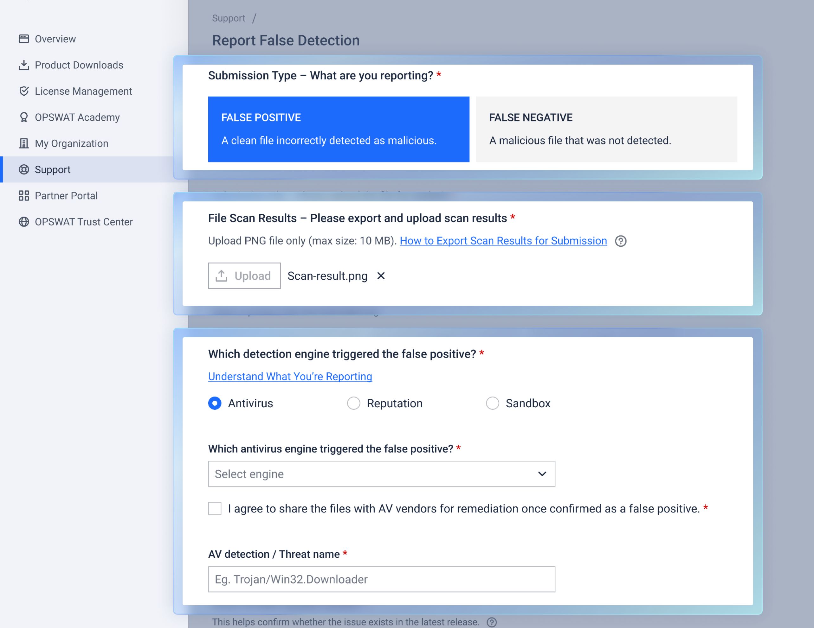Choose the FALSE POSITIVE submission type
The height and width of the screenshot is (628, 814).
tap(339, 129)
